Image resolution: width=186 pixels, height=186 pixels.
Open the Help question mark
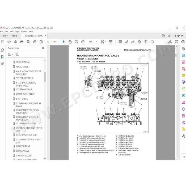[163, 36]
